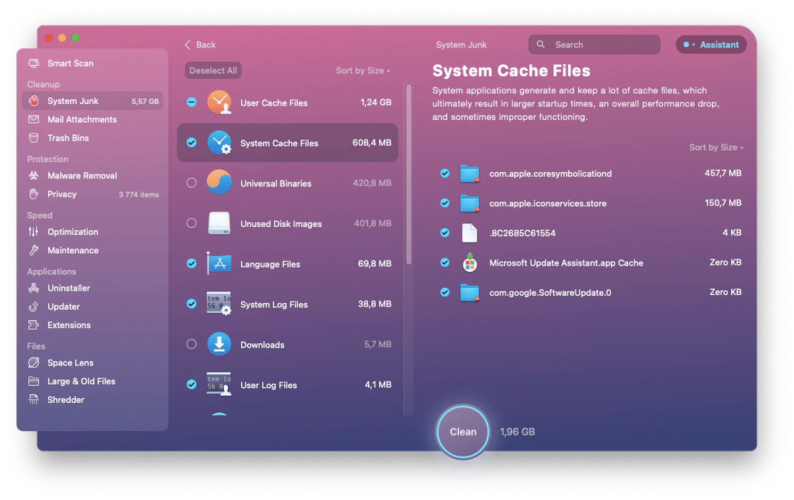Click the Microsoft Update Assistant app icon
This screenshot has width=794, height=500.
point(470,263)
